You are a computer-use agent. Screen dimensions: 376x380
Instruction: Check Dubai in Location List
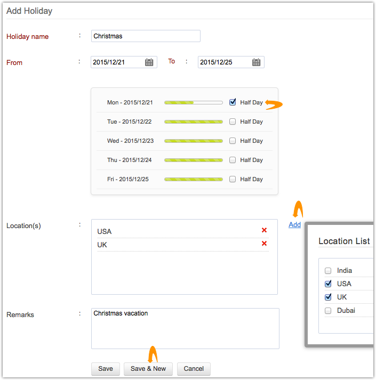click(328, 310)
